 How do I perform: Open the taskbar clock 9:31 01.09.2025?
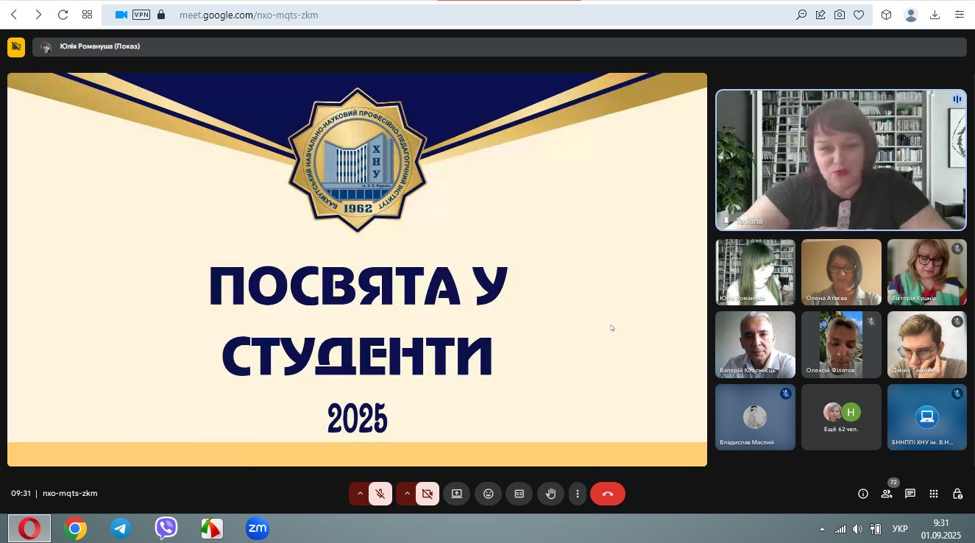[940, 528]
